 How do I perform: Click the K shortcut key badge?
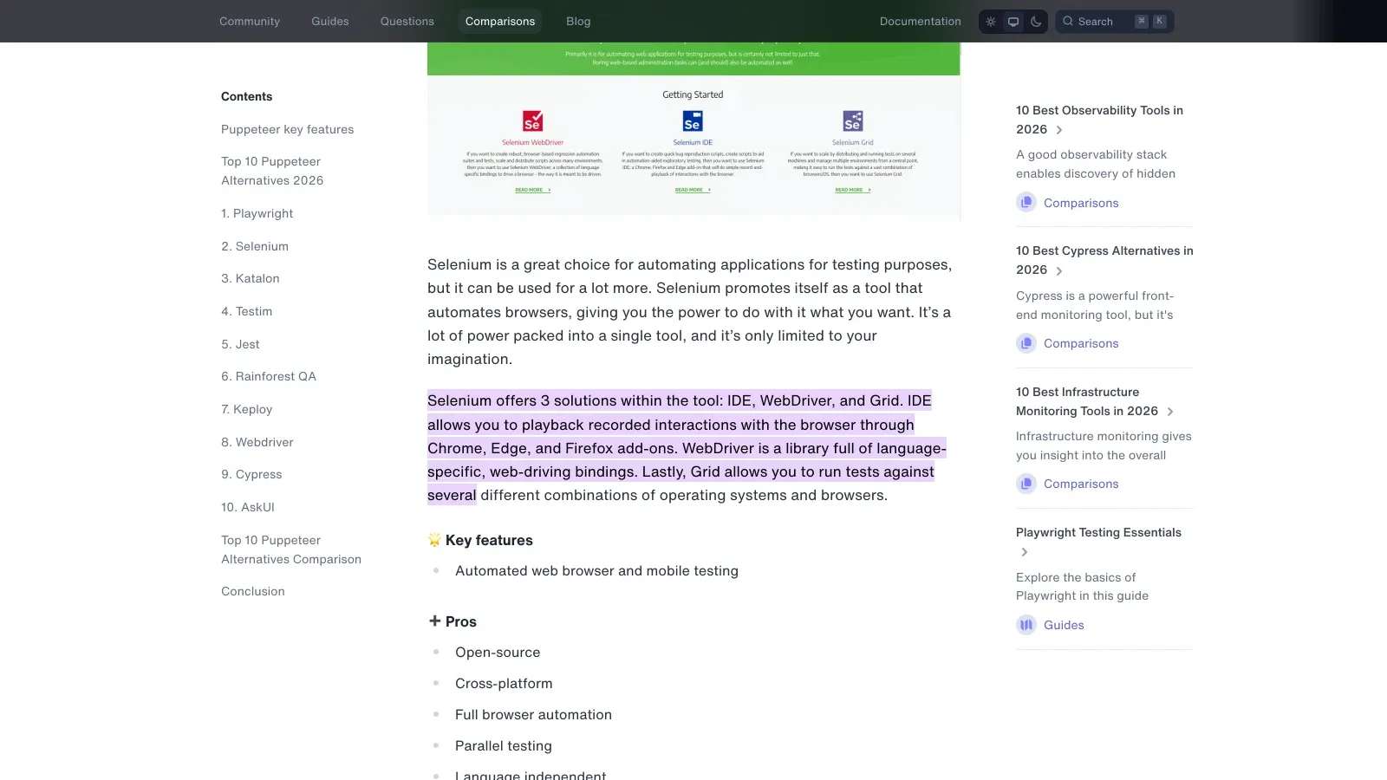tap(1159, 22)
